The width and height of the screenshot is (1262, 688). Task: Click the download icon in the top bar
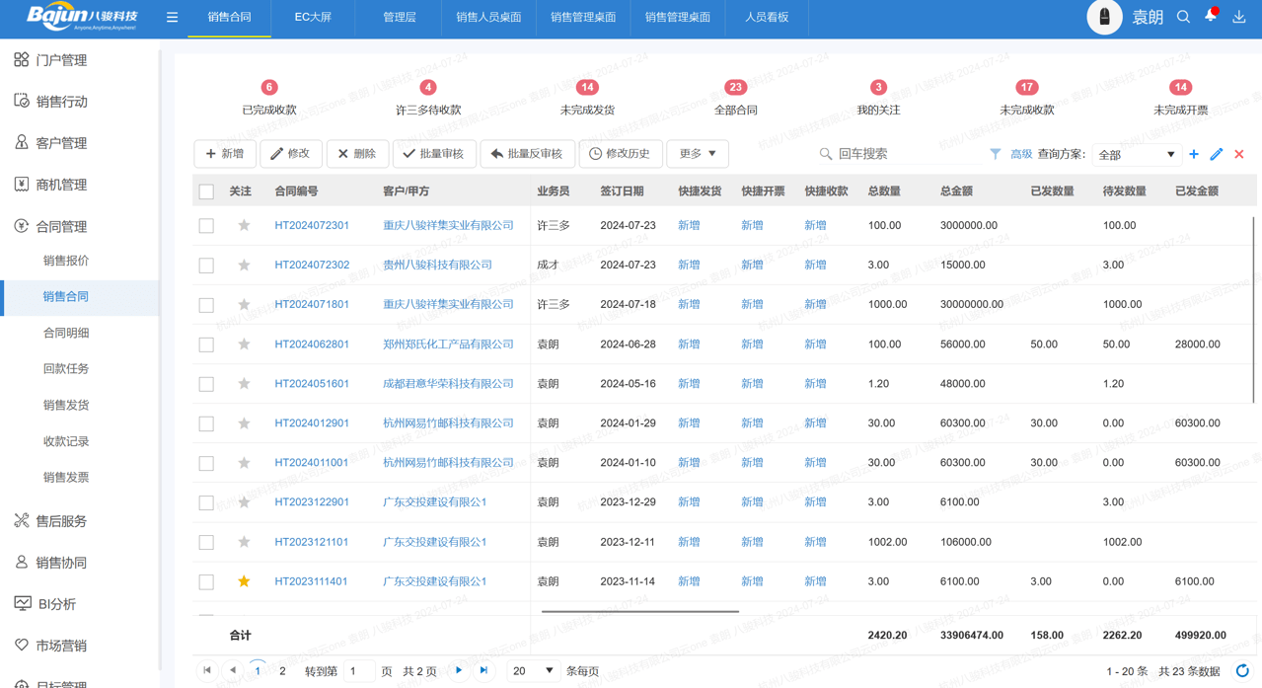pyautogui.click(x=1238, y=17)
